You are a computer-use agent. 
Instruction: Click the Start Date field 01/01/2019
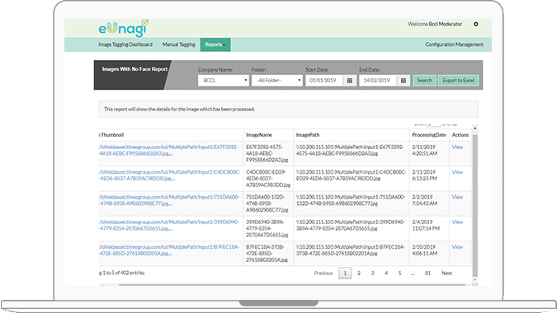tap(324, 81)
